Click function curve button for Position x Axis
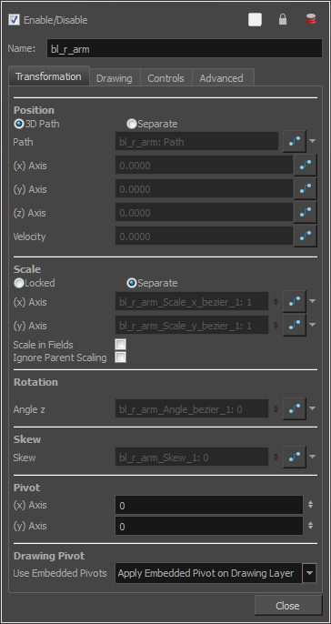The width and height of the screenshot is (331, 624). coord(306,166)
